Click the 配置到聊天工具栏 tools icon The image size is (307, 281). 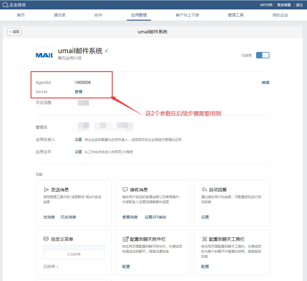pos(204,239)
